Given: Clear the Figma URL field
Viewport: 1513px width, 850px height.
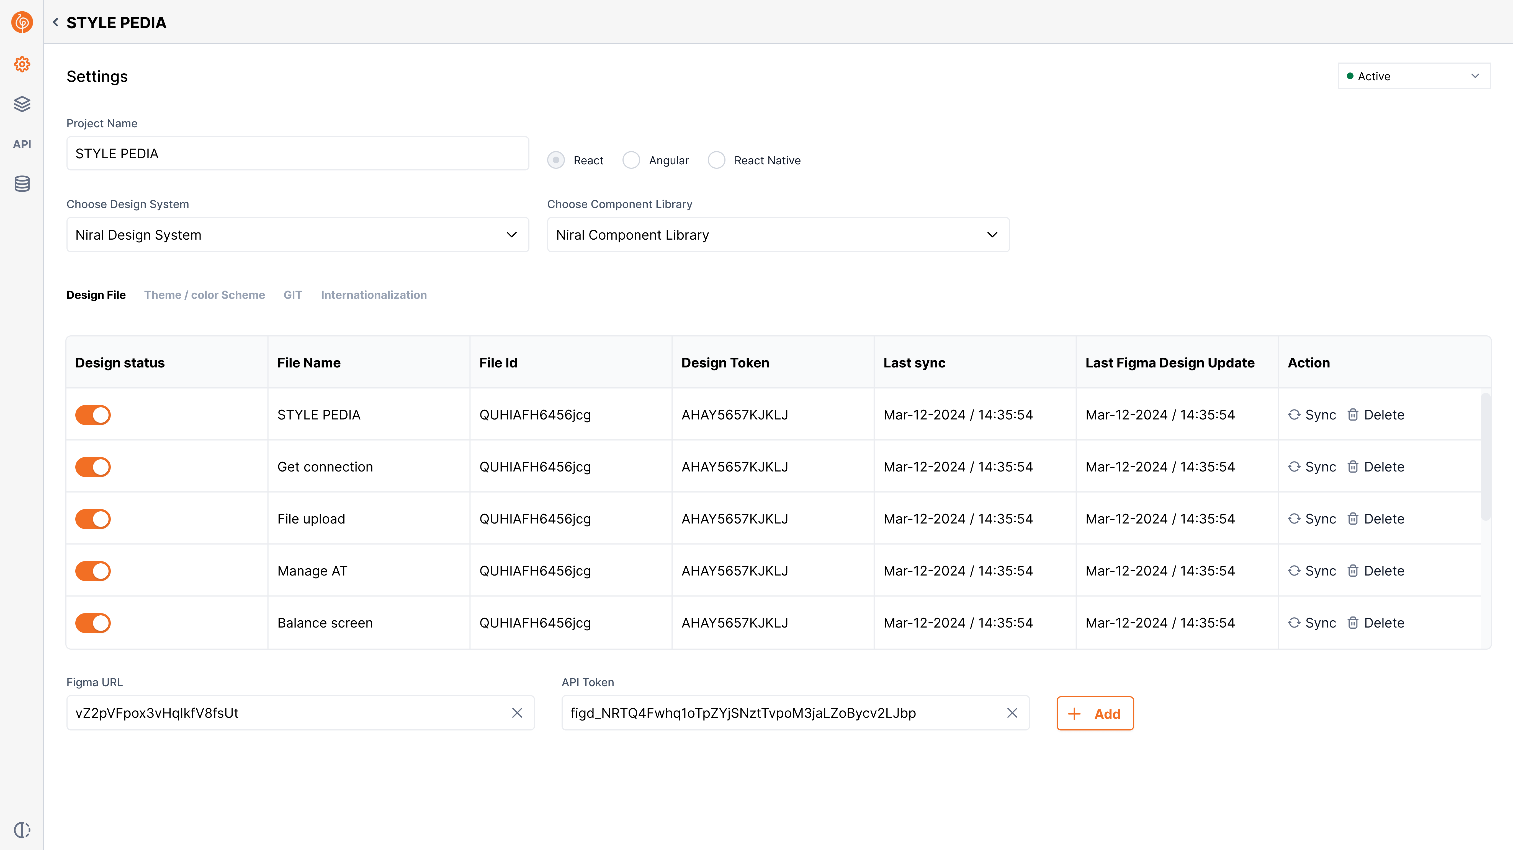Looking at the screenshot, I should point(517,713).
